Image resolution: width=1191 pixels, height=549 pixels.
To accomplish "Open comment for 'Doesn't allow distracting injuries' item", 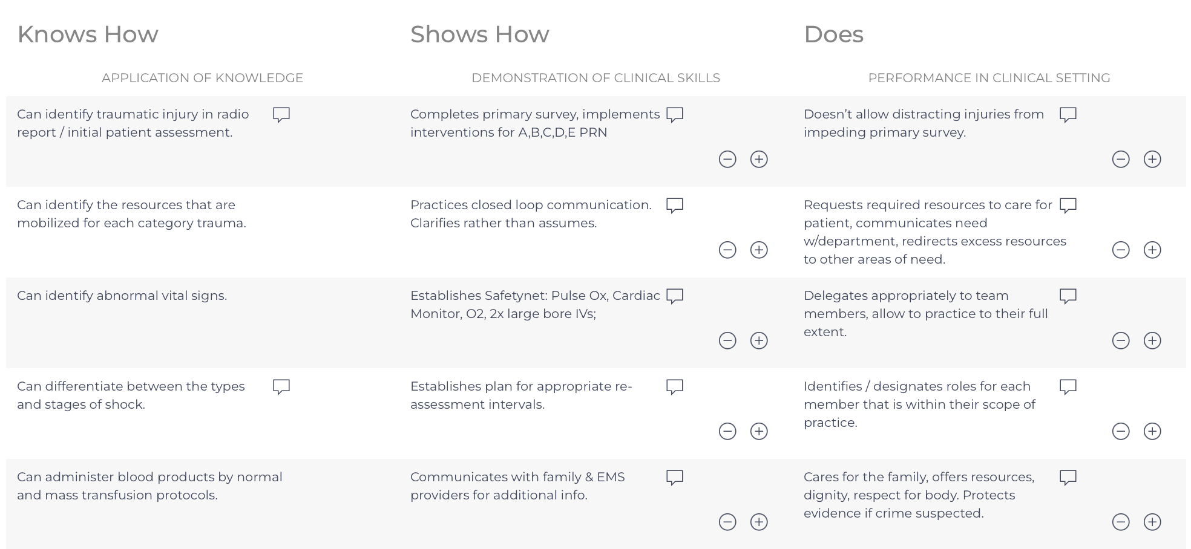I will (1068, 114).
